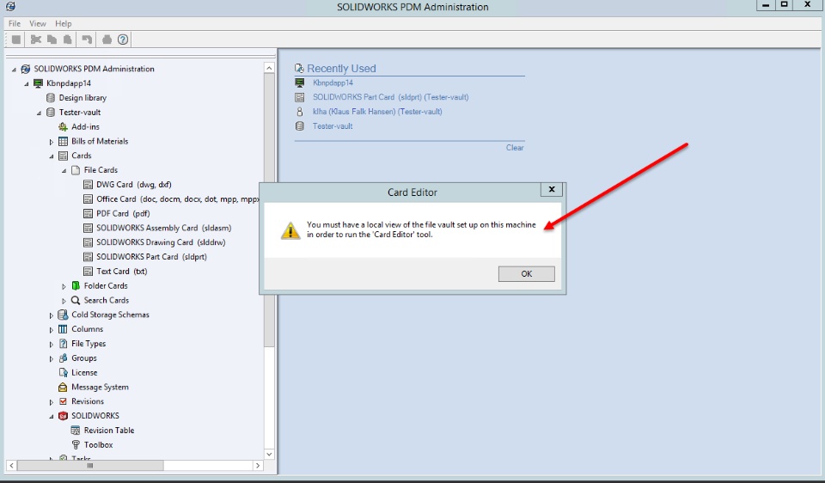
Task: Select the Tester-vault database icon in tree
Action: [x=51, y=112]
